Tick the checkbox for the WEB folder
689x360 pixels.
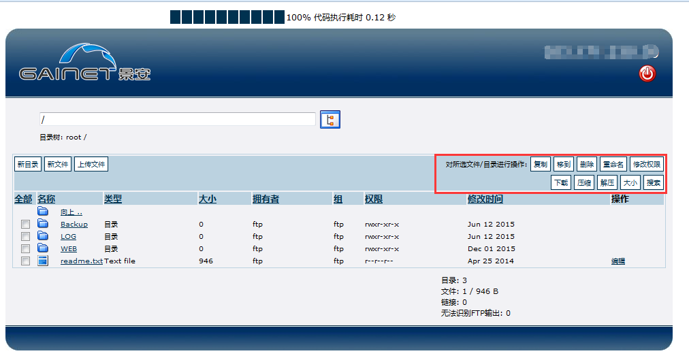pos(25,249)
